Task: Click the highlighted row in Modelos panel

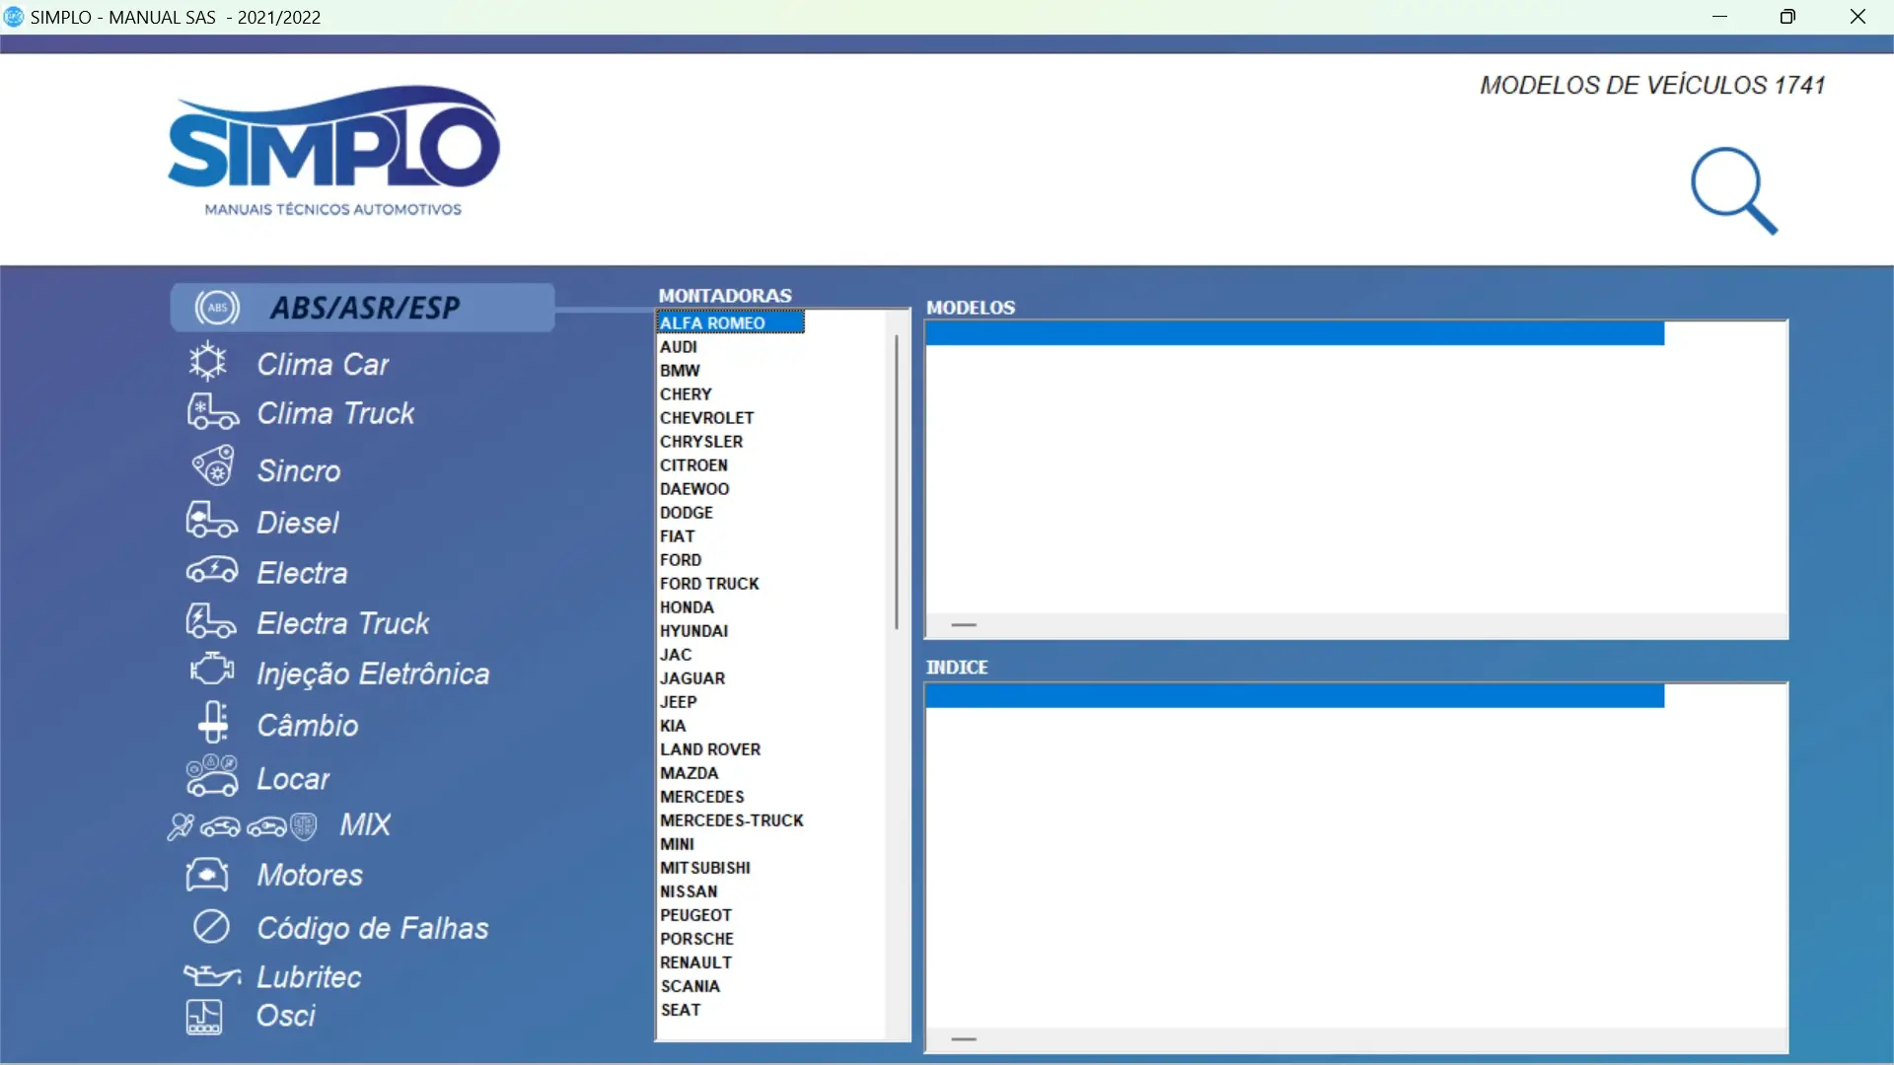Action: coord(1293,334)
